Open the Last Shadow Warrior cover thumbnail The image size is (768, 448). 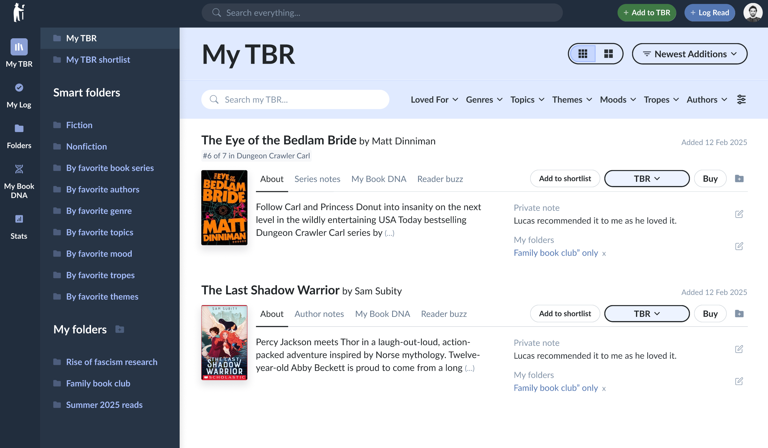[224, 342]
